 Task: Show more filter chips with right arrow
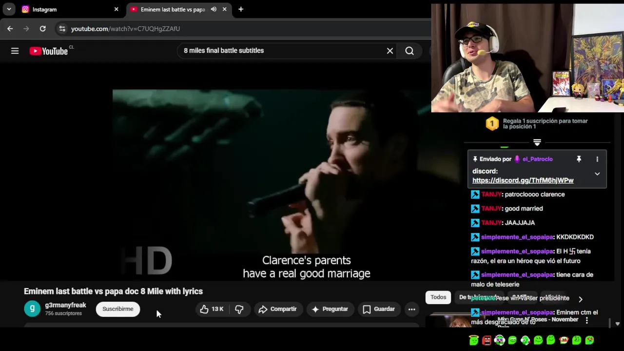click(580, 299)
